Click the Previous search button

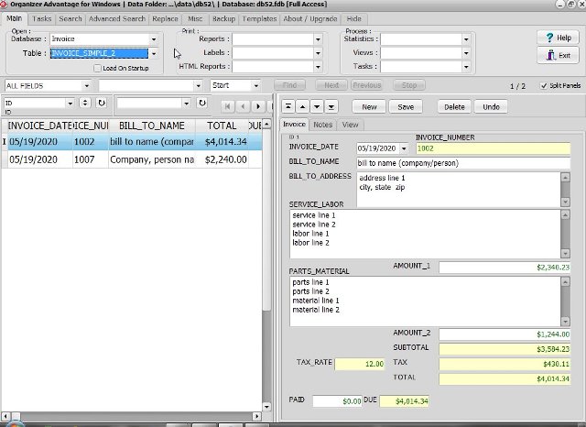pyautogui.click(x=367, y=85)
